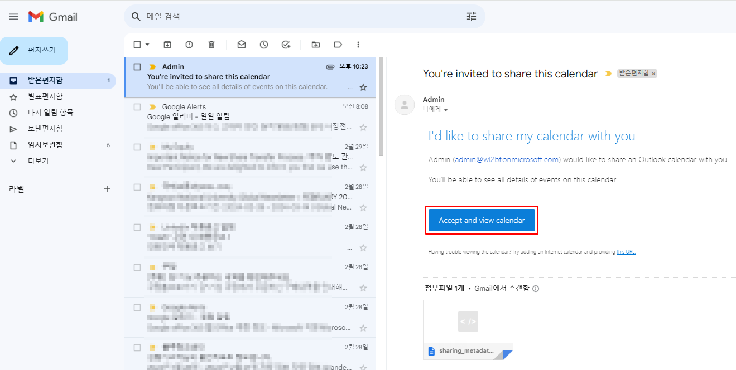Click the 'this URL' link
The image size is (736, 370).
626,252
